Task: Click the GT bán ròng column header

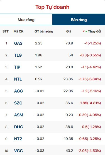Action: point(44,31)
